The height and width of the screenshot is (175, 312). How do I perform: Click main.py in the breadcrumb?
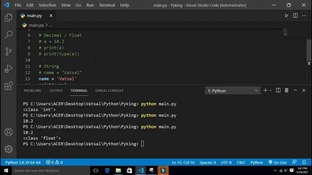click(36, 25)
